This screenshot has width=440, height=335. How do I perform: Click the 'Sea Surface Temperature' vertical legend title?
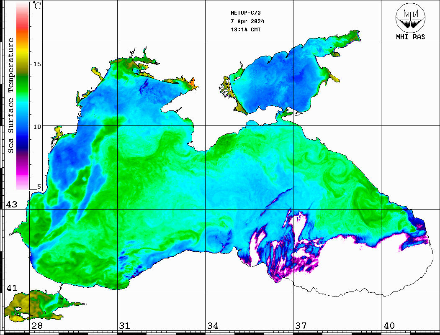pyautogui.click(x=11, y=95)
